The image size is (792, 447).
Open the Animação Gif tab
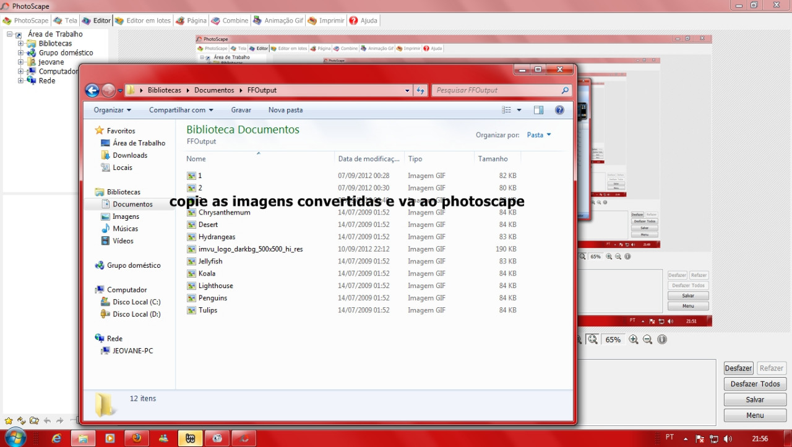278,20
